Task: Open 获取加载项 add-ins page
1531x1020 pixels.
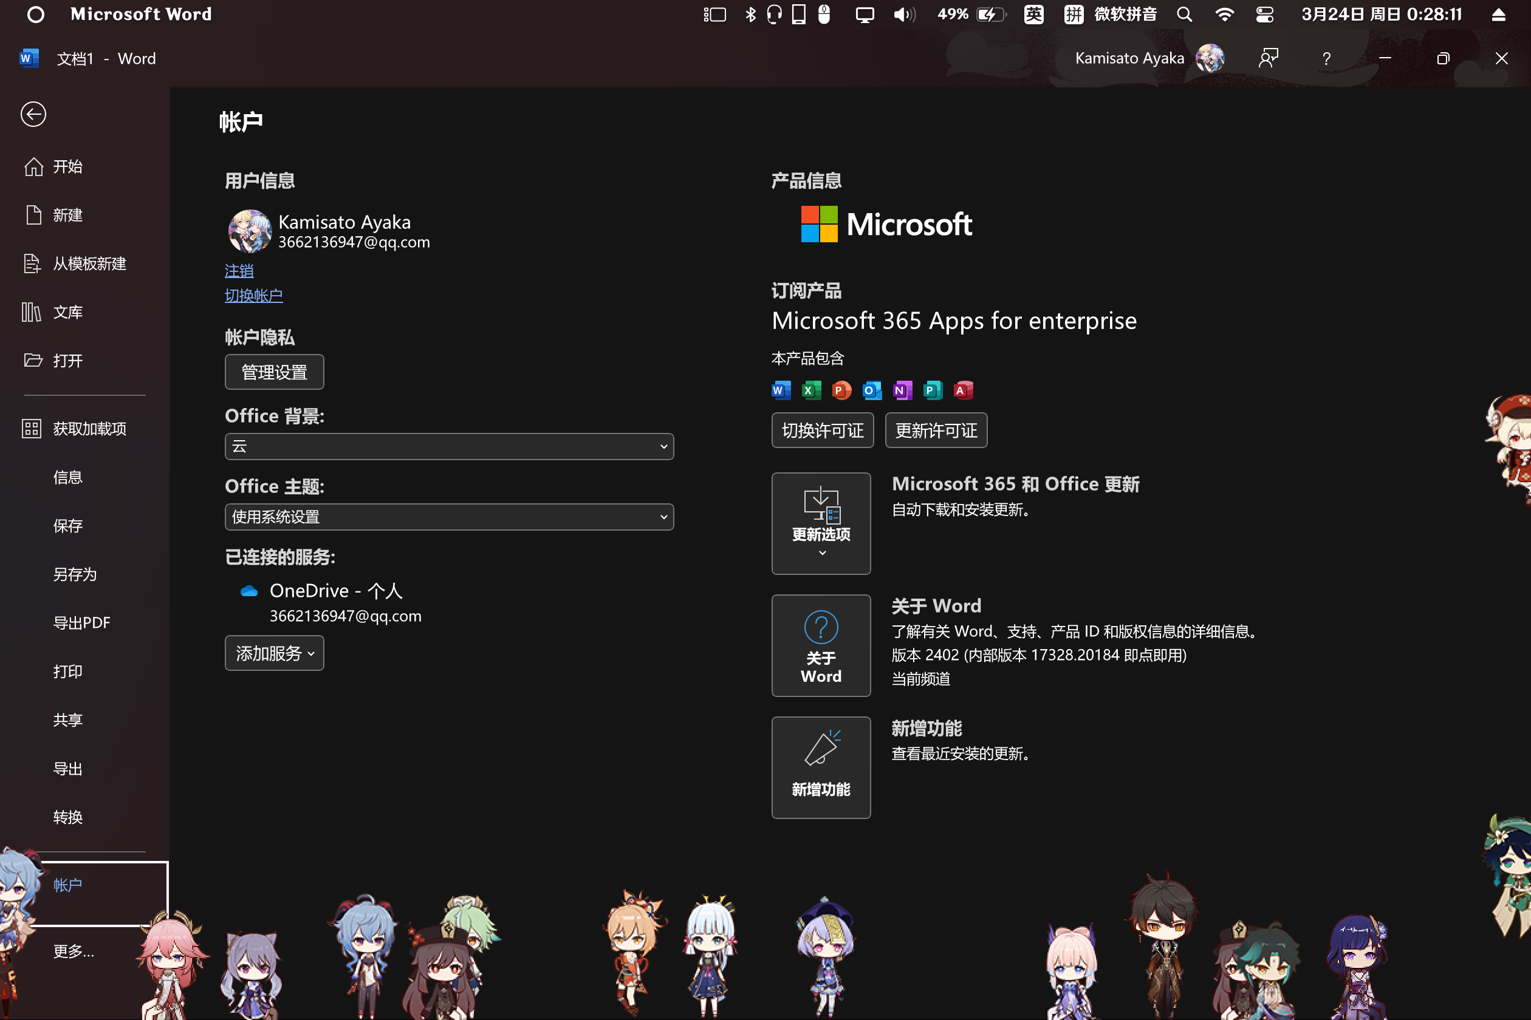Action: click(75, 429)
